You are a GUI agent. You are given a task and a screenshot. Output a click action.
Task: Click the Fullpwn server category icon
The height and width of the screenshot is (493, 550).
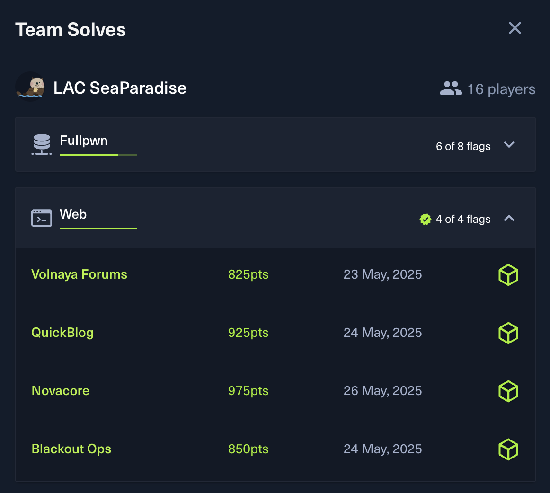(42, 144)
